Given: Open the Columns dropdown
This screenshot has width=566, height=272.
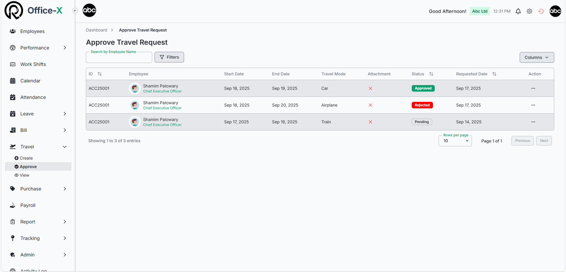Looking at the screenshot, I should point(537,57).
